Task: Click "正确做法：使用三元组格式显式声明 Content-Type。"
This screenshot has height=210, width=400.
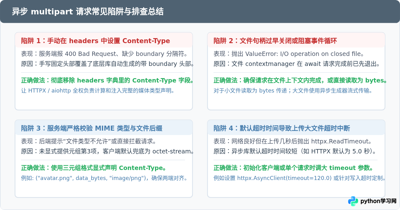Action: pos(94,168)
